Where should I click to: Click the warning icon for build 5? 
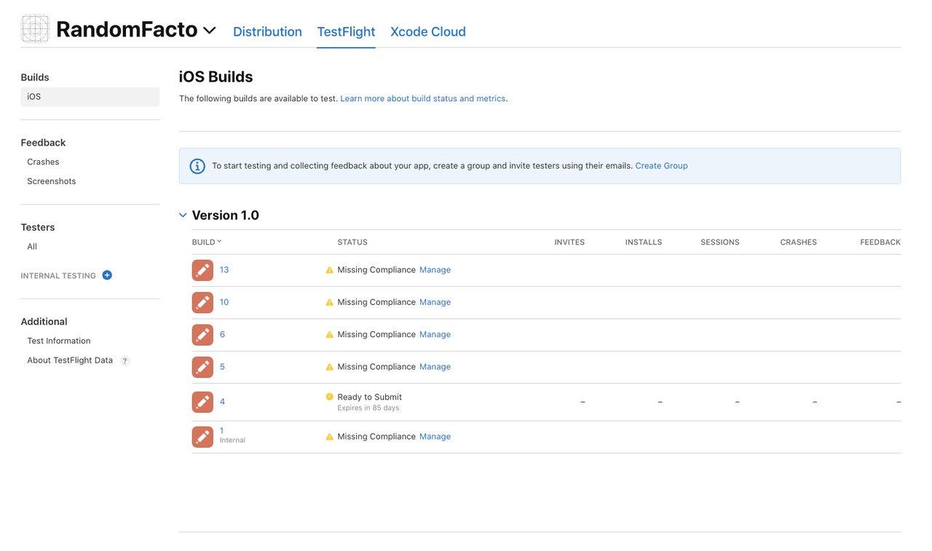pyautogui.click(x=329, y=367)
